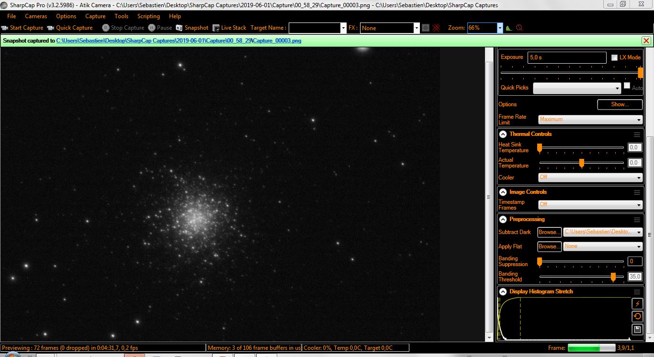Open the Timestamp Frames dropdown

click(x=590, y=204)
